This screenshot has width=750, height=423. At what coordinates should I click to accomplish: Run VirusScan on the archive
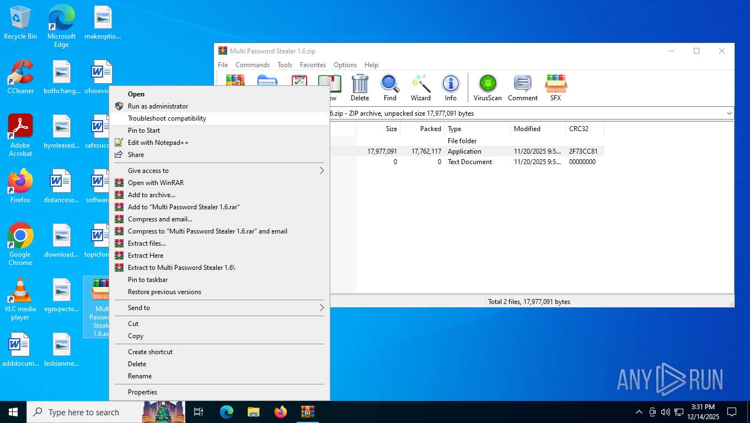488,88
